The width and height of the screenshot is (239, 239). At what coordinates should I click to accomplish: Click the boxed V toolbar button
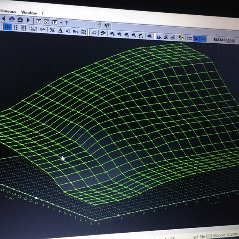[x=46, y=22]
